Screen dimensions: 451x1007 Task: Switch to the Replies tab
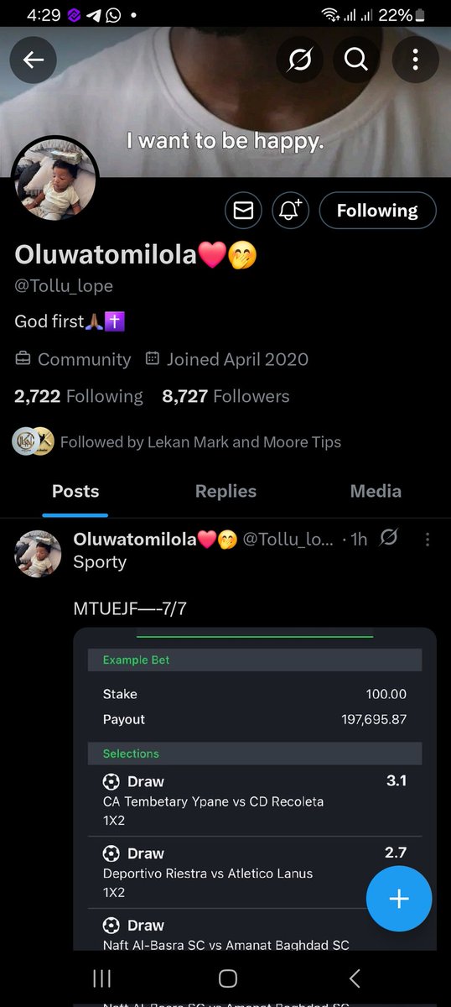tap(225, 492)
